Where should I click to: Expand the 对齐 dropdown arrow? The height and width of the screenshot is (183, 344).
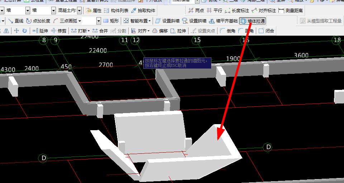[148, 31]
